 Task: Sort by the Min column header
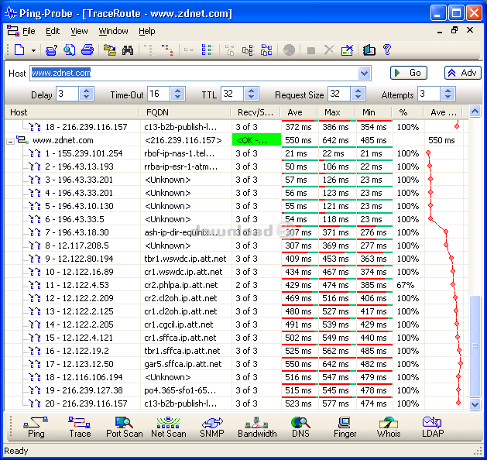(x=374, y=112)
